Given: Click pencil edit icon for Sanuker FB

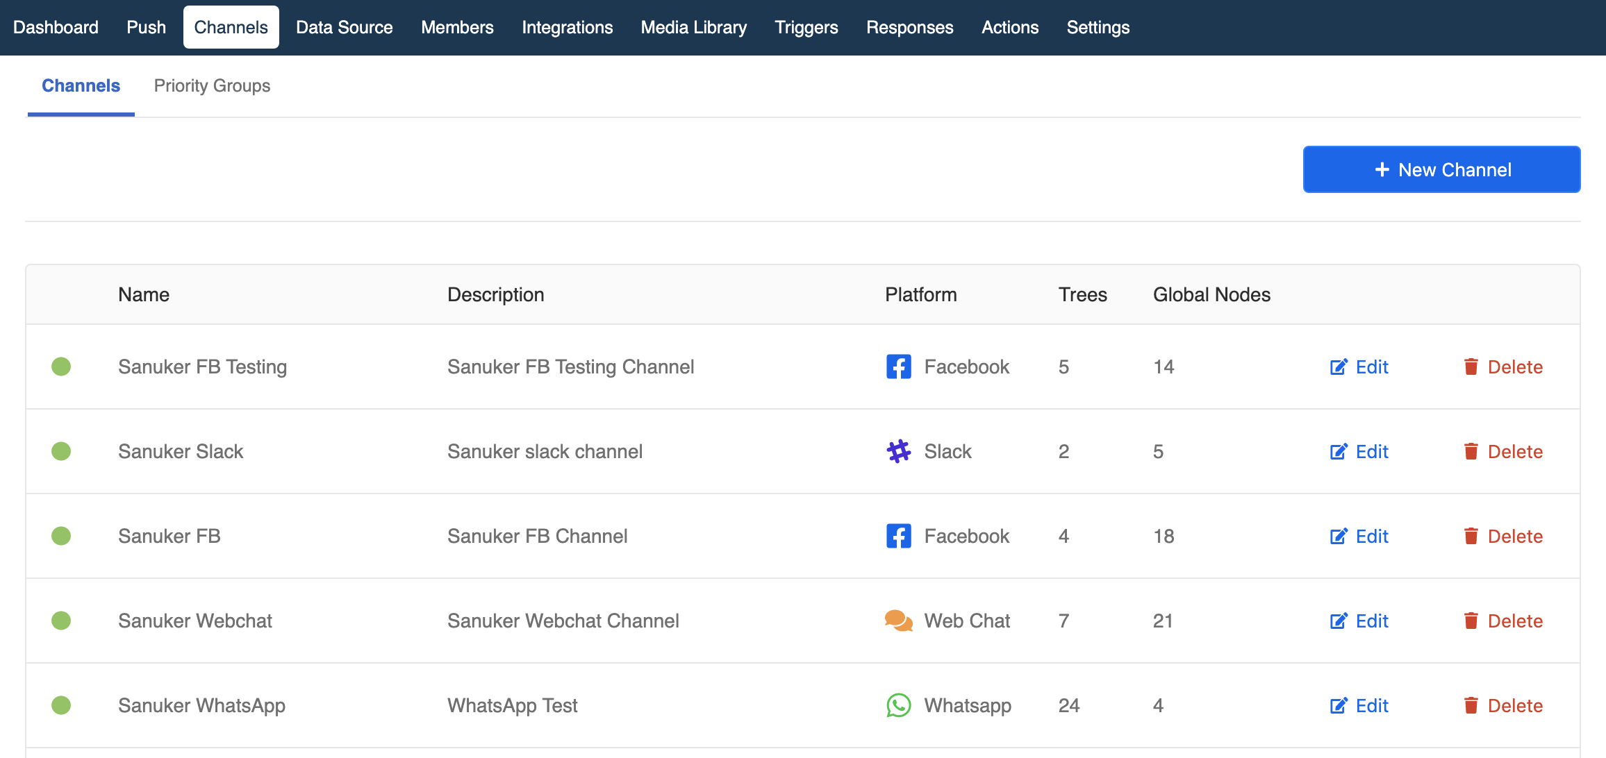Looking at the screenshot, I should tap(1339, 536).
